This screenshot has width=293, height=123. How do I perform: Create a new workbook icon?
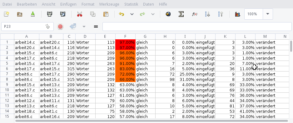click(x=7, y=14)
